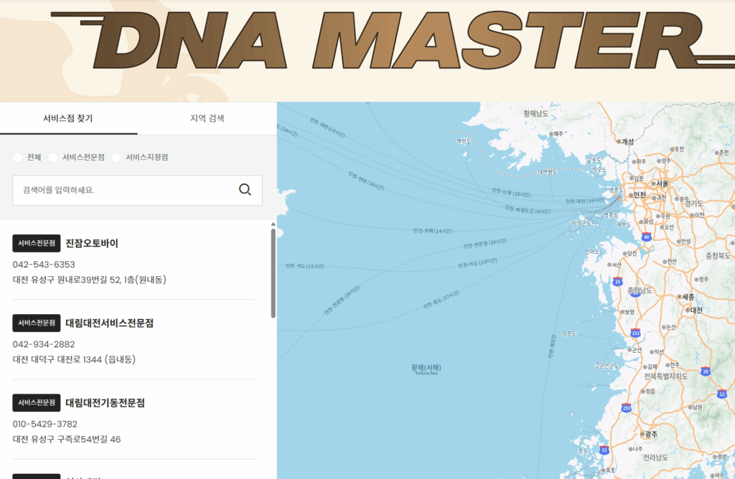Open the 서비스점 찾기 tab
Image resolution: width=735 pixels, height=479 pixels.
[68, 118]
